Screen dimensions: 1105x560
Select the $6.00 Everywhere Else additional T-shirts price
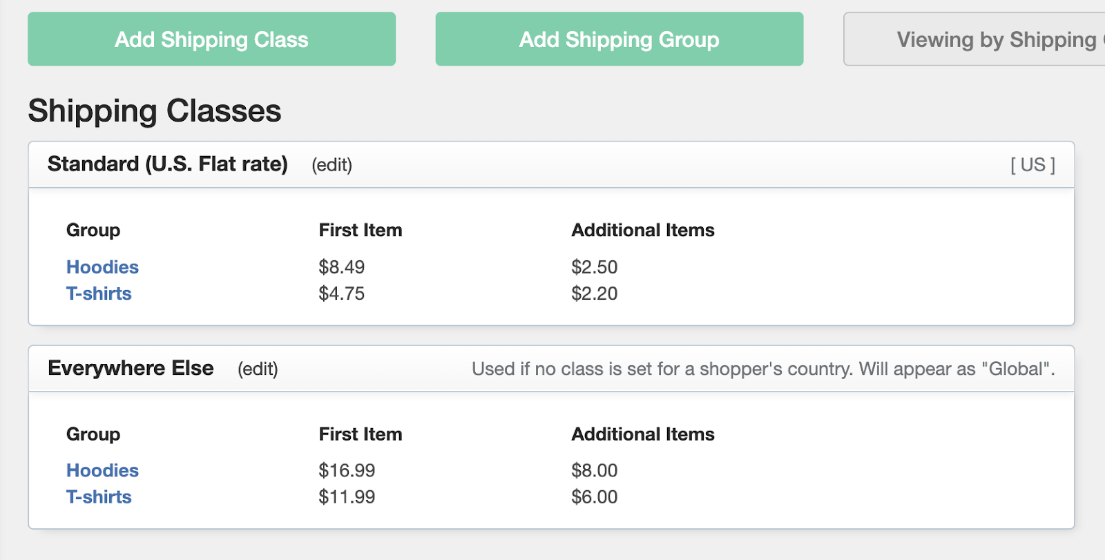pos(594,496)
